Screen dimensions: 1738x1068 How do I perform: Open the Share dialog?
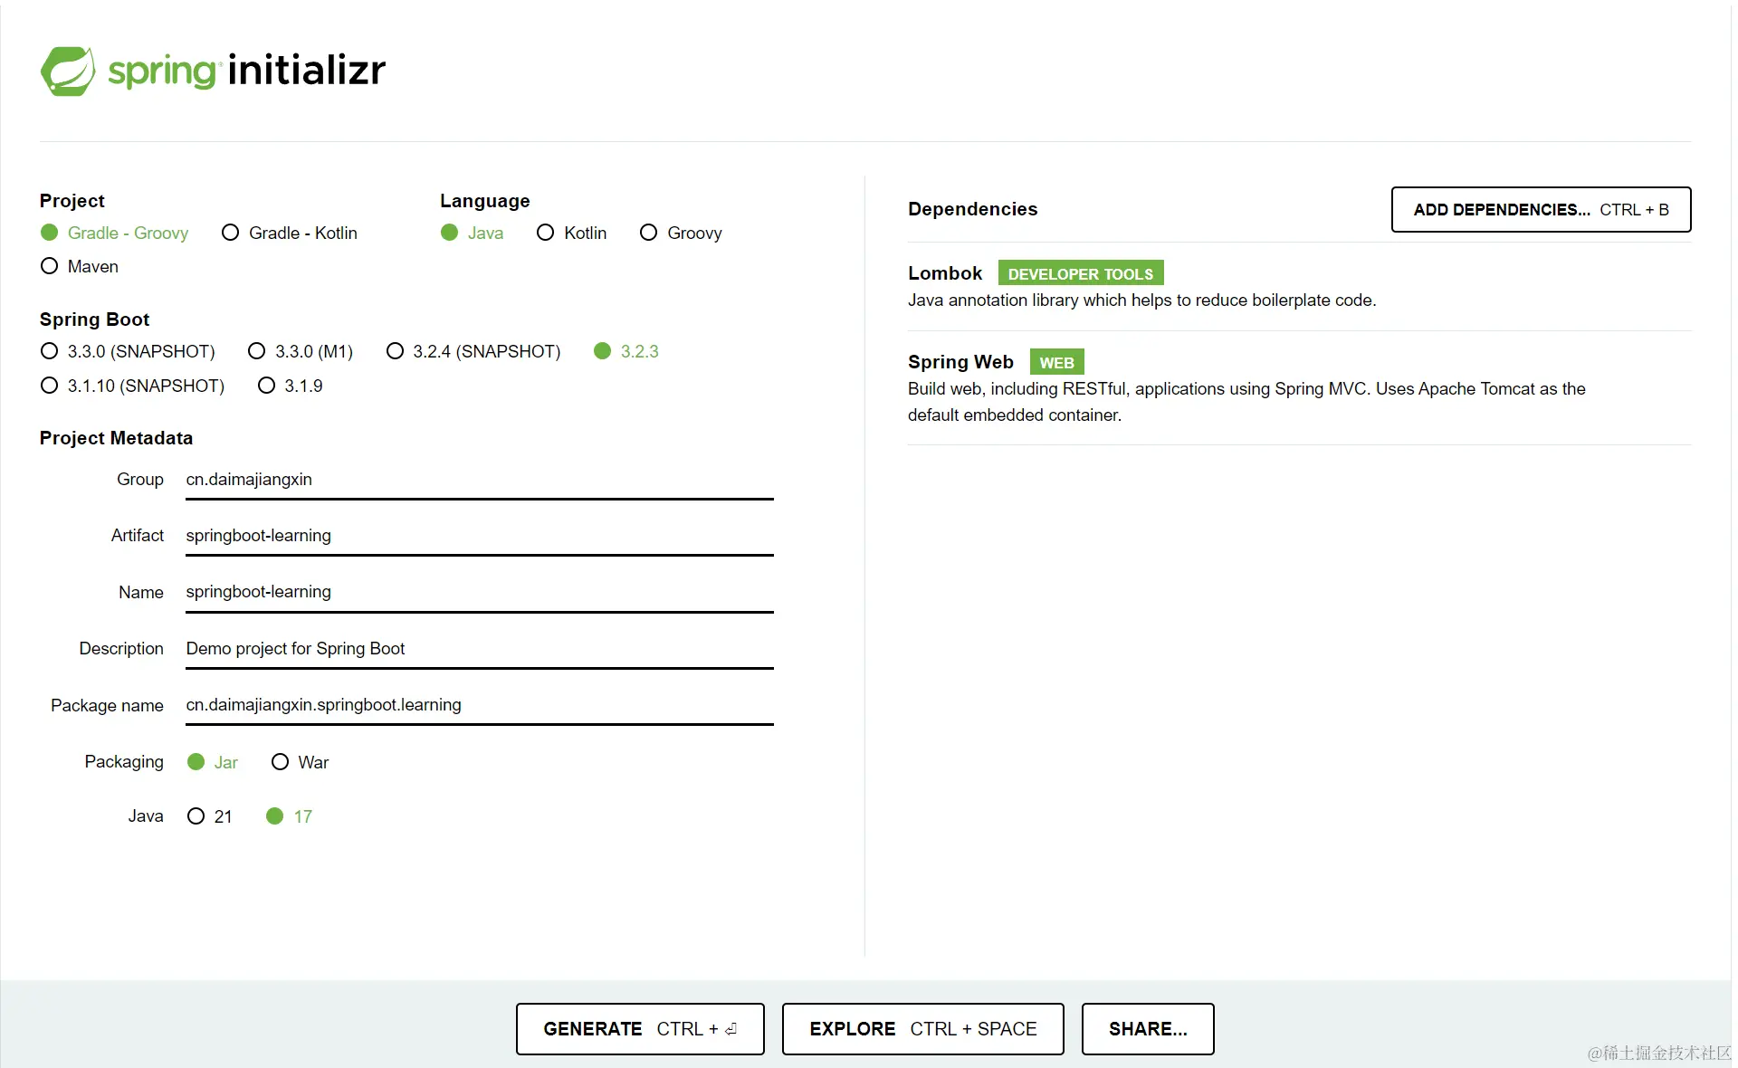point(1147,1029)
